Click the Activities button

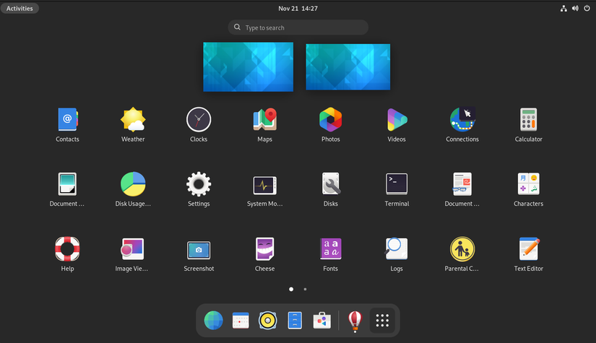pyautogui.click(x=20, y=9)
